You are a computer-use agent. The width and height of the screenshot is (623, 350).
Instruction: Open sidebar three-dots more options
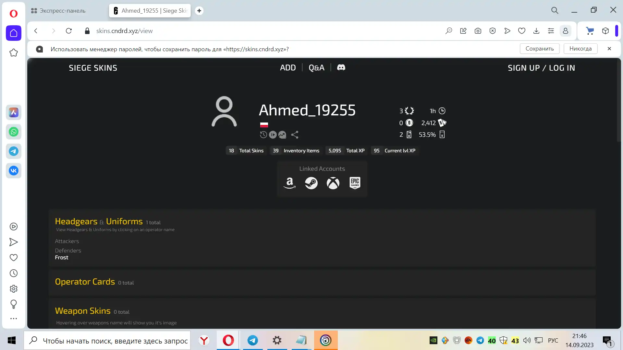(x=14, y=319)
